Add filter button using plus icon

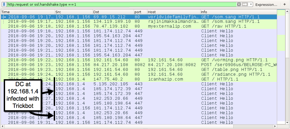click(x=284, y=5)
